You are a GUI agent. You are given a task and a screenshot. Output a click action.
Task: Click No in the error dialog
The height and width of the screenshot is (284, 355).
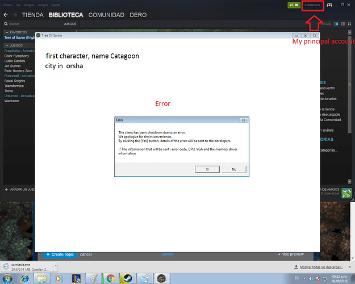coord(233,169)
